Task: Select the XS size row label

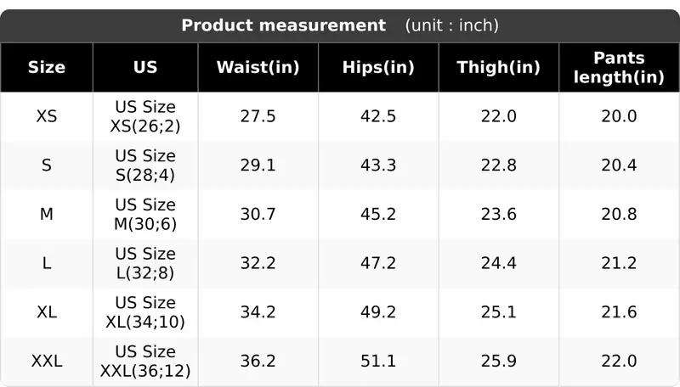Action: 47,116
